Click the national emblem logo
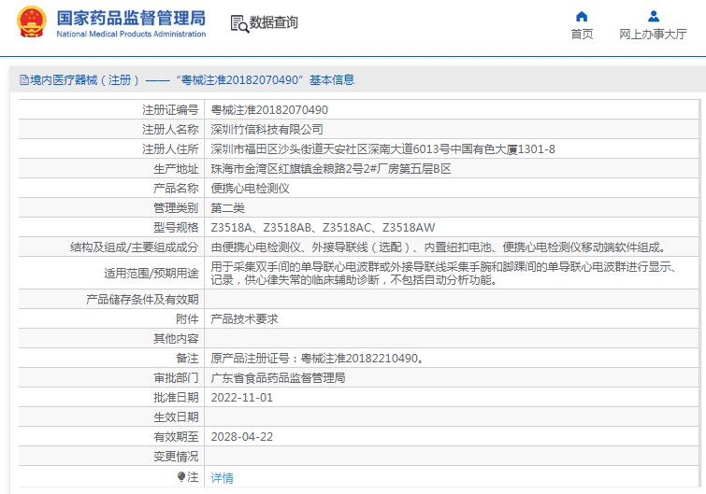This screenshot has height=494, width=706. coord(32,22)
